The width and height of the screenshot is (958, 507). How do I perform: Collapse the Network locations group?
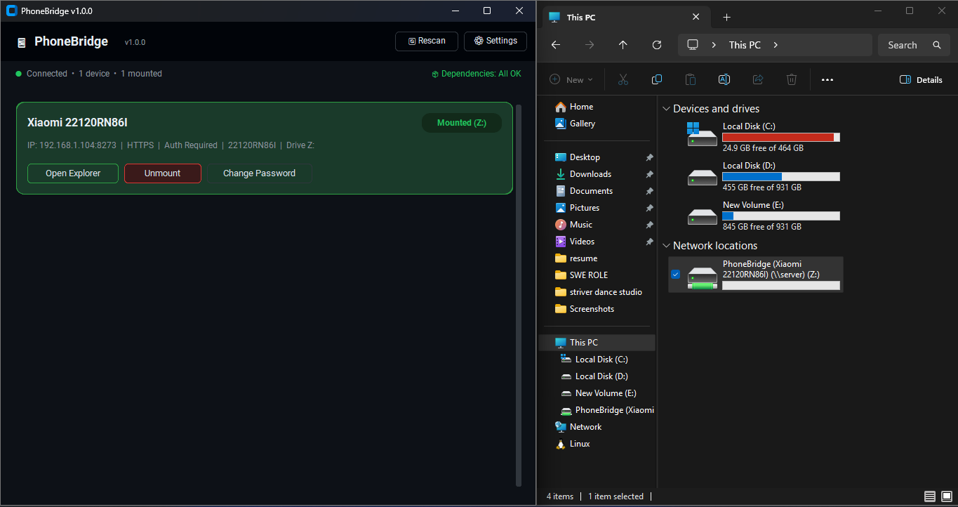[666, 246]
